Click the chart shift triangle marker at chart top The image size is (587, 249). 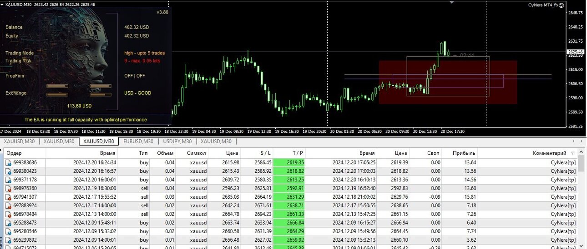point(451,2)
